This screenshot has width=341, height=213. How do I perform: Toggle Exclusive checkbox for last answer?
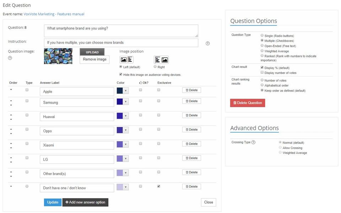pos(158,186)
